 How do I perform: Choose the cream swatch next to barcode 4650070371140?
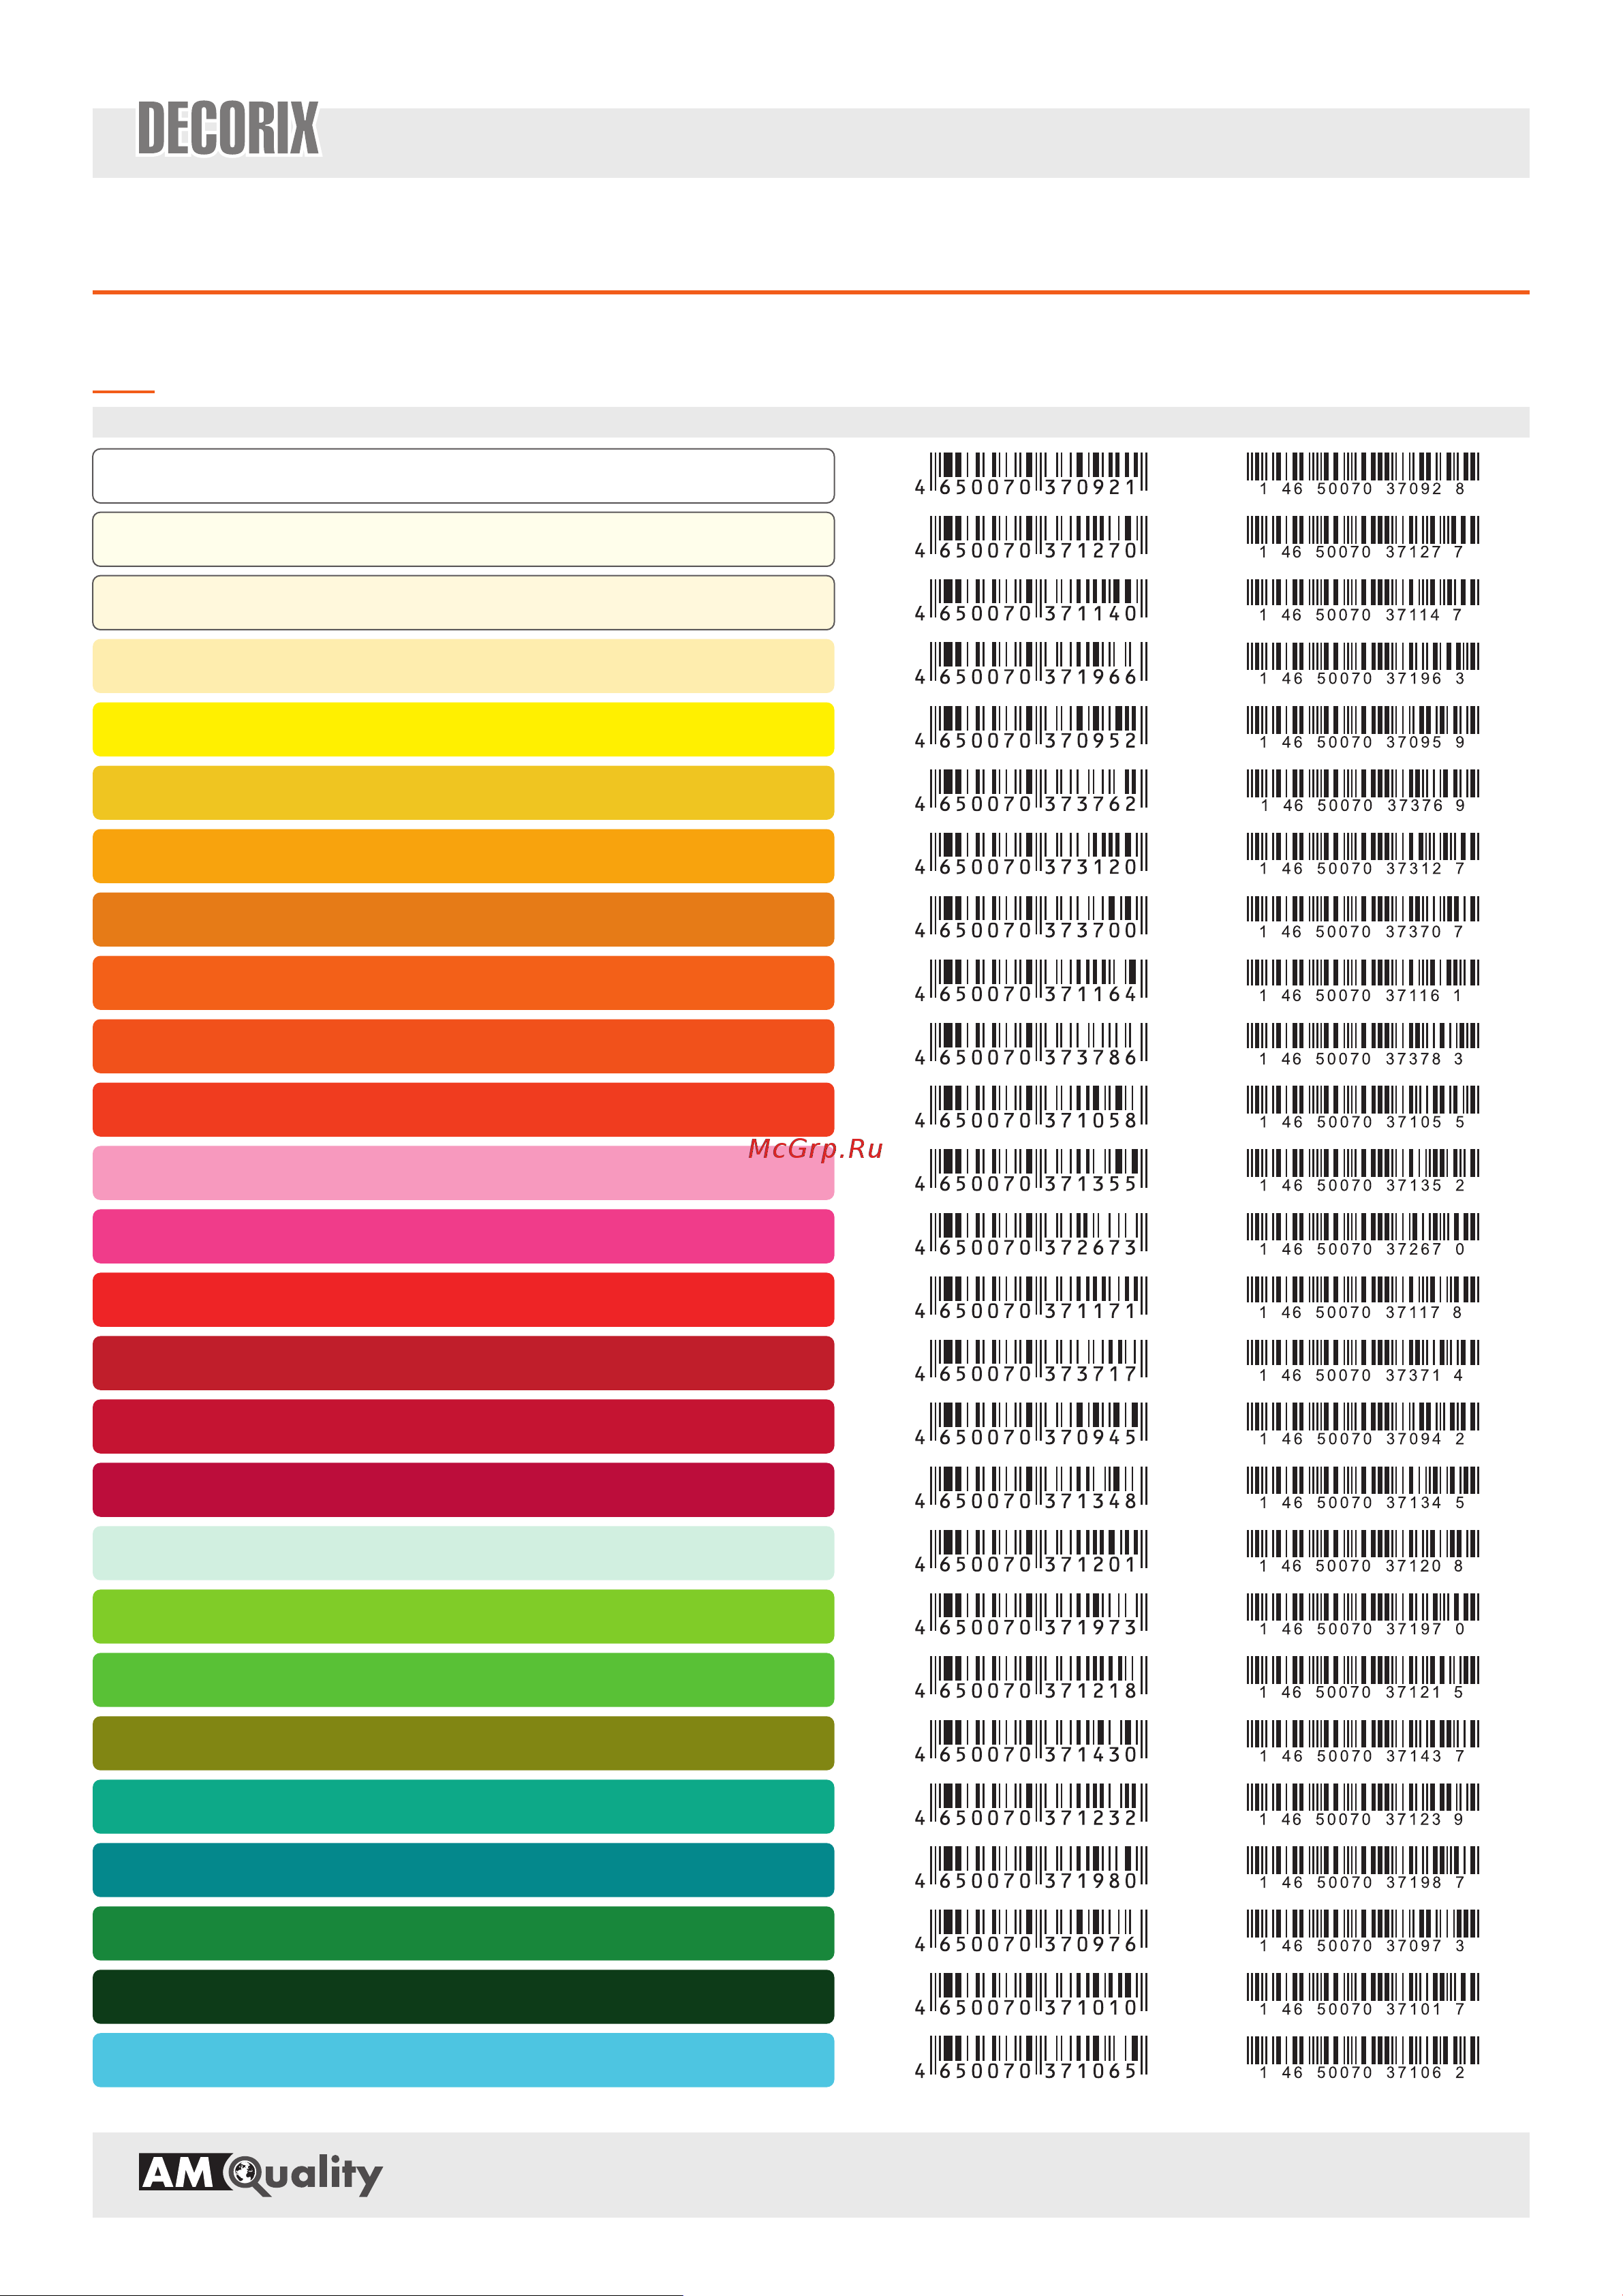pos(463,602)
